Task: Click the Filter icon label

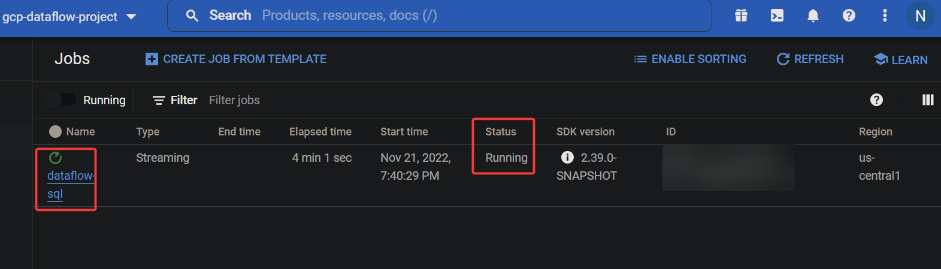Action: coord(175,100)
